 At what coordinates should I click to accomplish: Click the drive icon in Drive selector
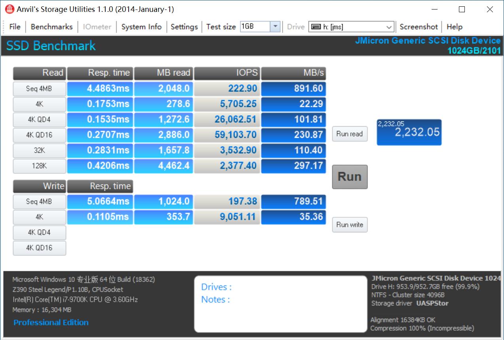click(x=316, y=27)
